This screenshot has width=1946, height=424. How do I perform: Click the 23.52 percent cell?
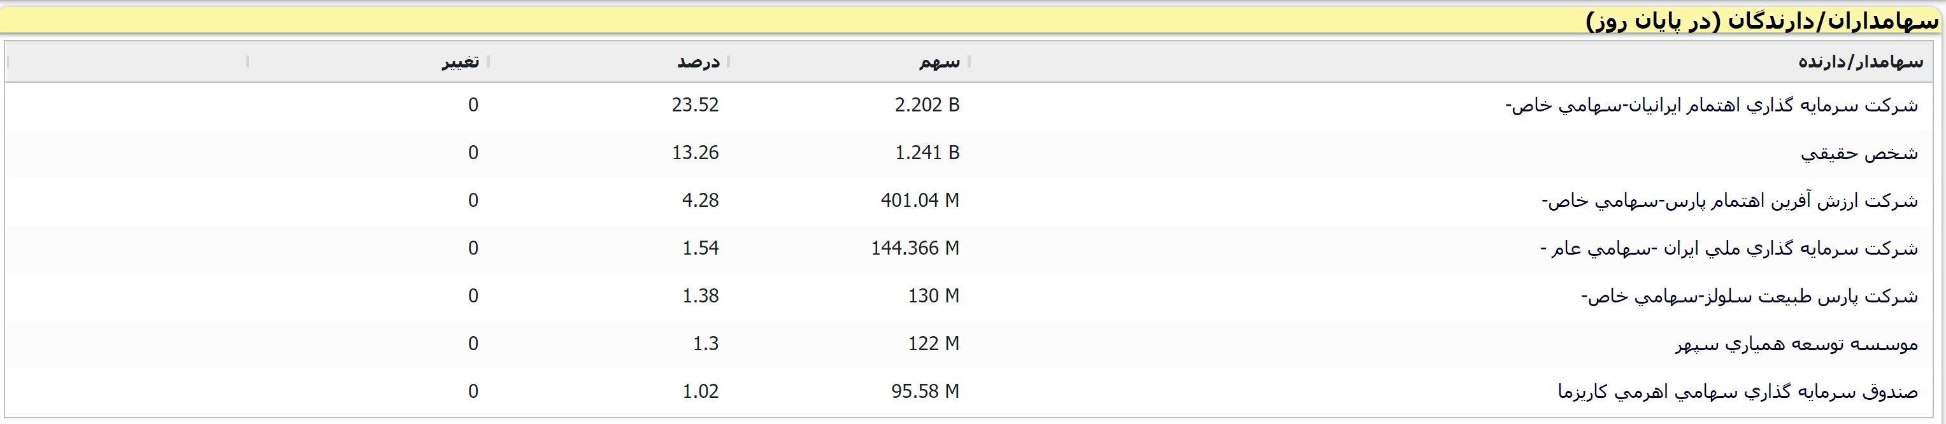[695, 106]
